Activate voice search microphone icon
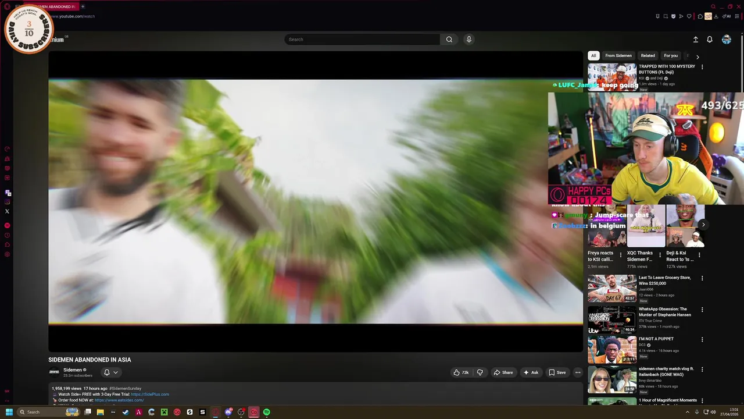The width and height of the screenshot is (744, 419). (x=469, y=40)
